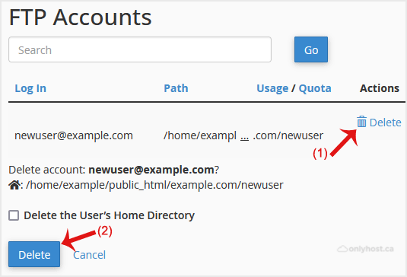Sort accounts by the Path column
Viewport: 407px width, 277px height.
tap(176, 88)
